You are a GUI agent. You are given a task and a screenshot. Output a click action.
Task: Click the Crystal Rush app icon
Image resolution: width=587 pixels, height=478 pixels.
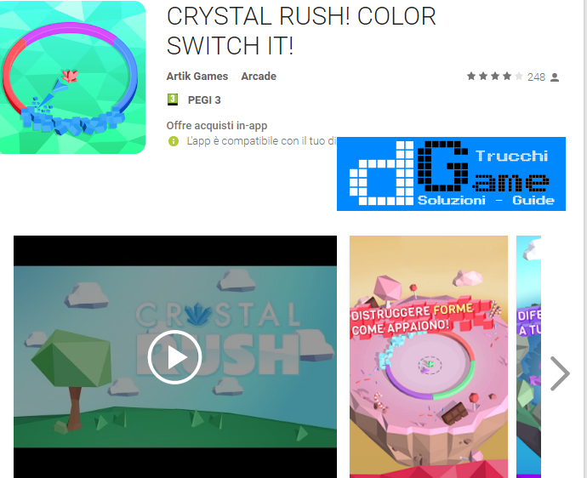[72, 77]
